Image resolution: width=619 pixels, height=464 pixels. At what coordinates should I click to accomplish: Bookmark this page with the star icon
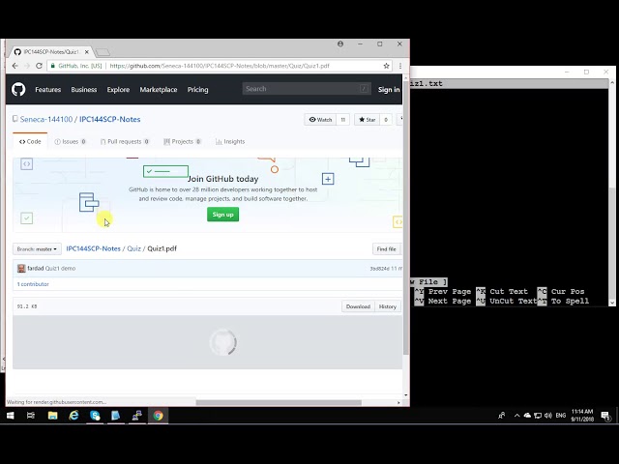387,66
